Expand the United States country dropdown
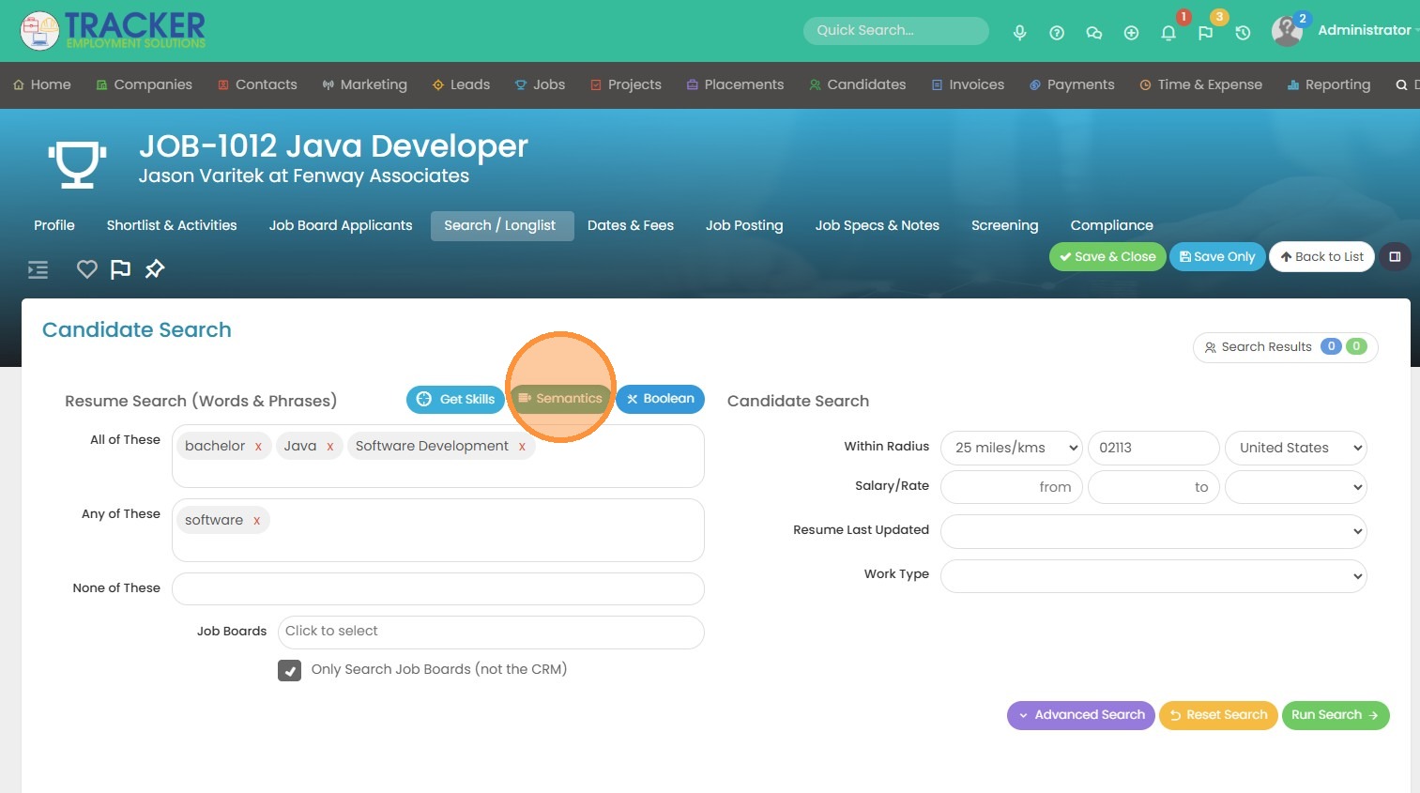 (x=1295, y=448)
